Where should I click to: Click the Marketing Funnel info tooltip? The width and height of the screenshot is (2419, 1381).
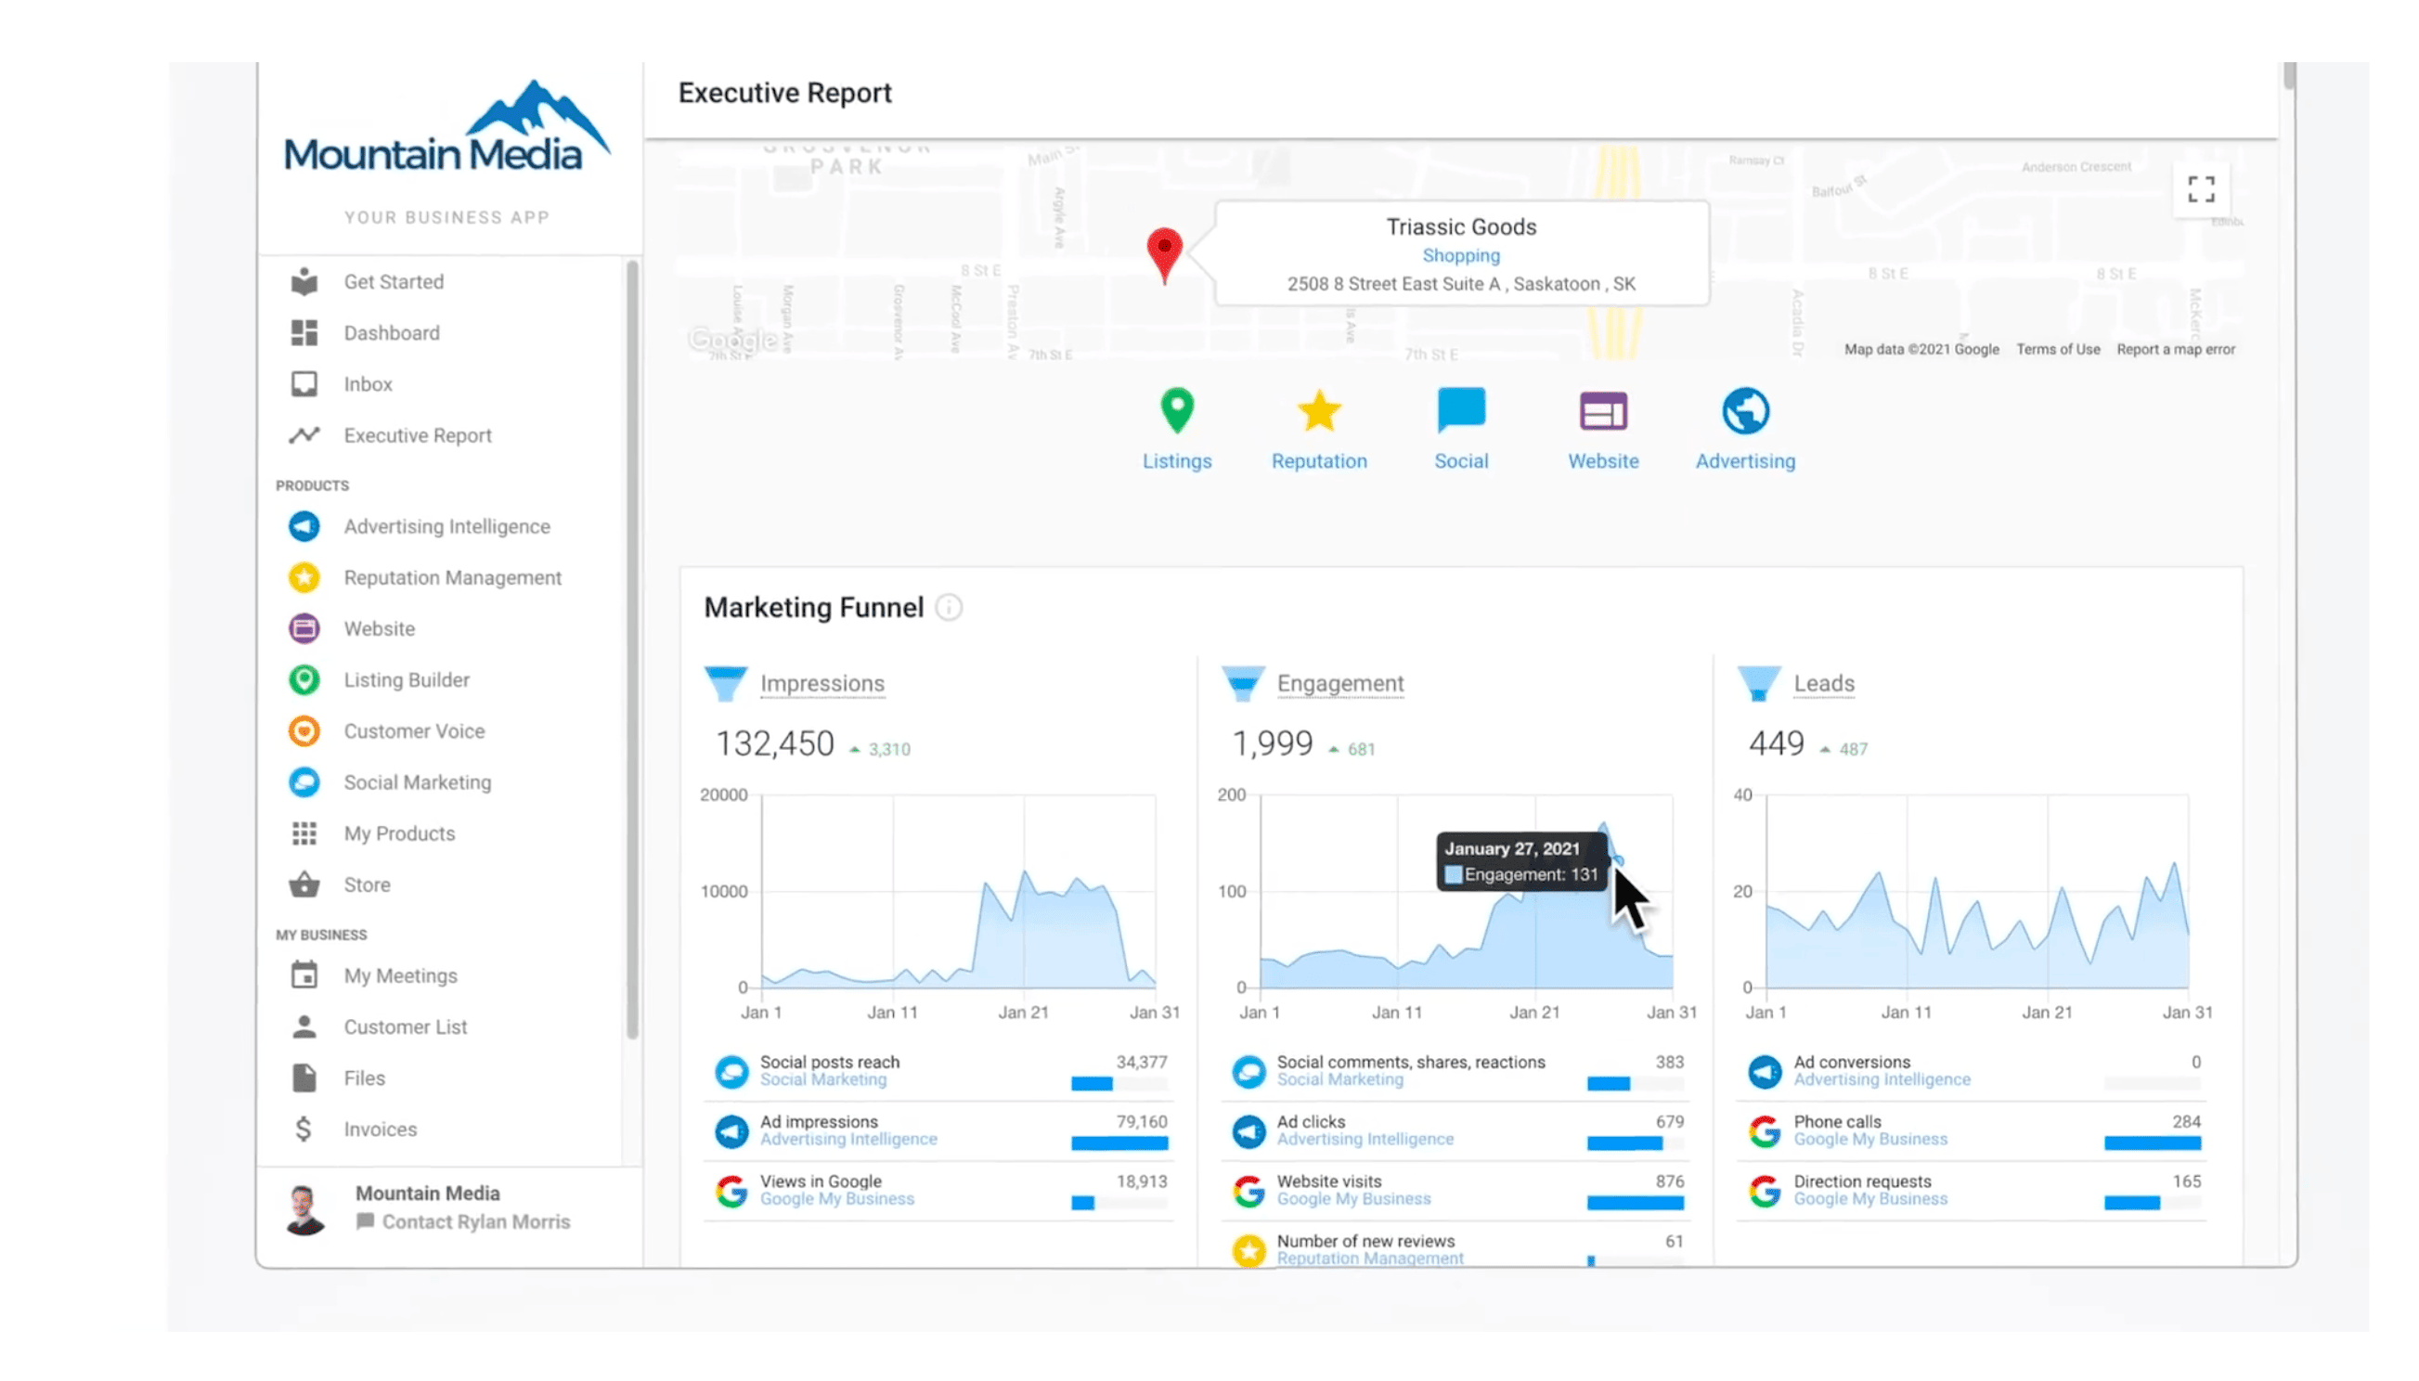[x=951, y=607]
